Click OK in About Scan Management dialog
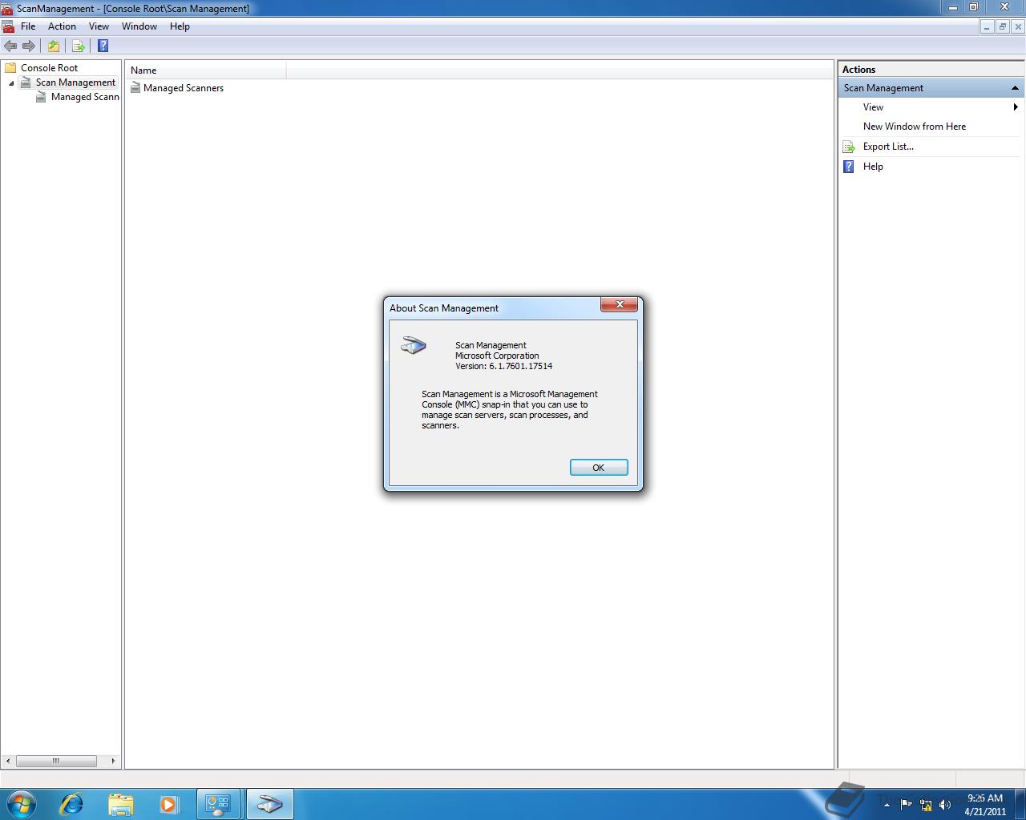The height and width of the screenshot is (820, 1026). (599, 468)
